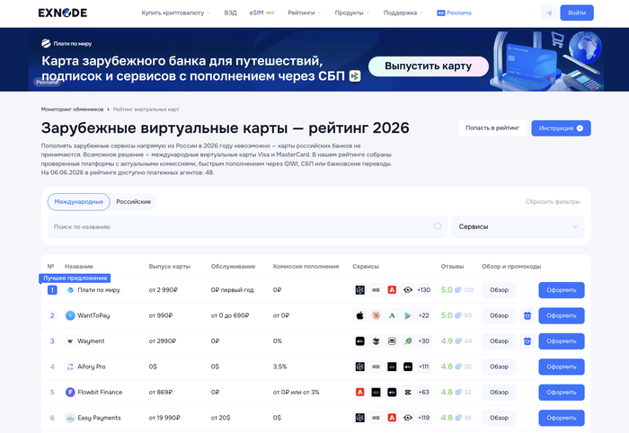Click the Попасть в рейтинг button

492,128
